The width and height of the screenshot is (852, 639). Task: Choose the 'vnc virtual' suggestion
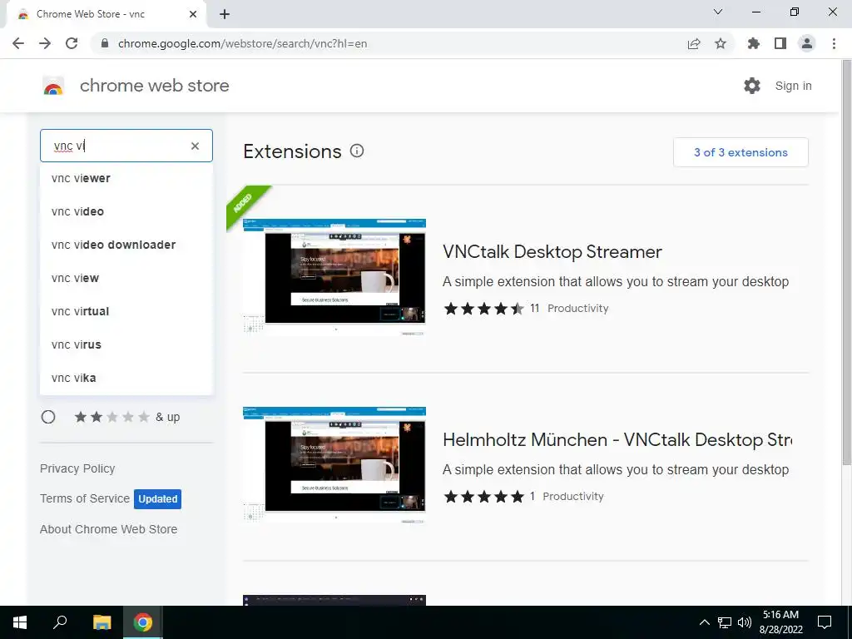point(126,311)
